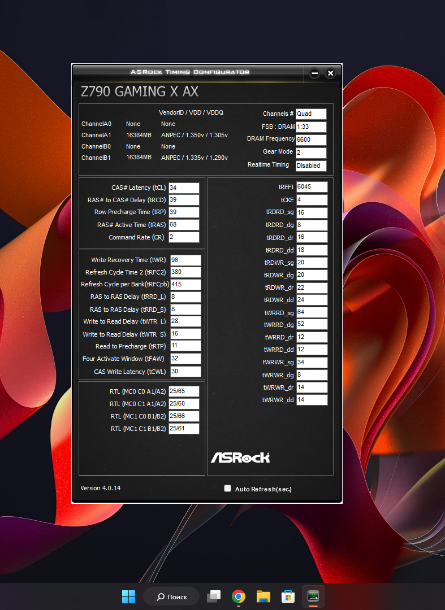Click the tRDWR_dr value field
445x610 pixels.
pos(312,288)
